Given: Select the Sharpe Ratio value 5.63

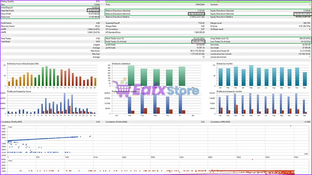Looking at the screenshot, I should pyautogui.click(x=203, y=26).
